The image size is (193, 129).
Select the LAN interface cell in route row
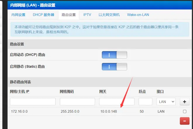click(161, 111)
